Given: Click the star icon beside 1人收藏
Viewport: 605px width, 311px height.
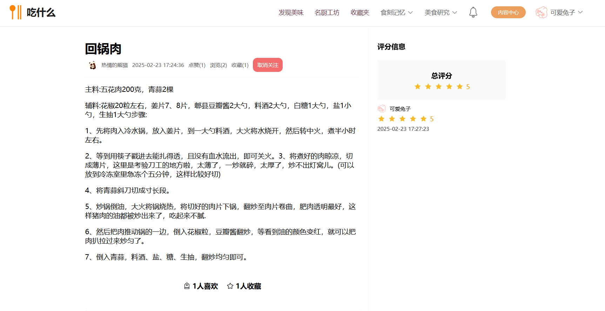Looking at the screenshot, I should tap(230, 286).
